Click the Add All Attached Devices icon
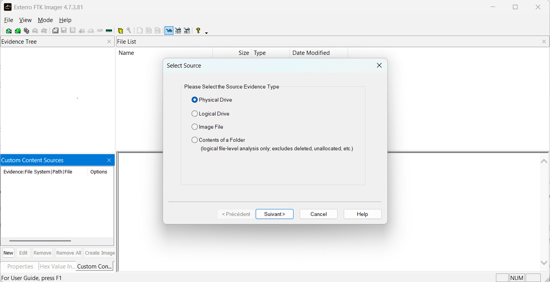The height and width of the screenshot is (282, 550). click(x=17, y=31)
